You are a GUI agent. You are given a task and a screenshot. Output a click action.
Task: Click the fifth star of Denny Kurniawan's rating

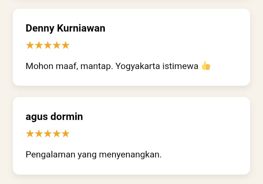65,45
